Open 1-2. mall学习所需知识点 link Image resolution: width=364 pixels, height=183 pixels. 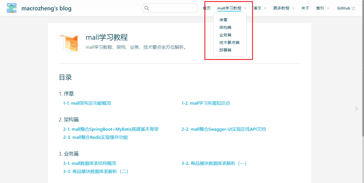[x=206, y=103]
